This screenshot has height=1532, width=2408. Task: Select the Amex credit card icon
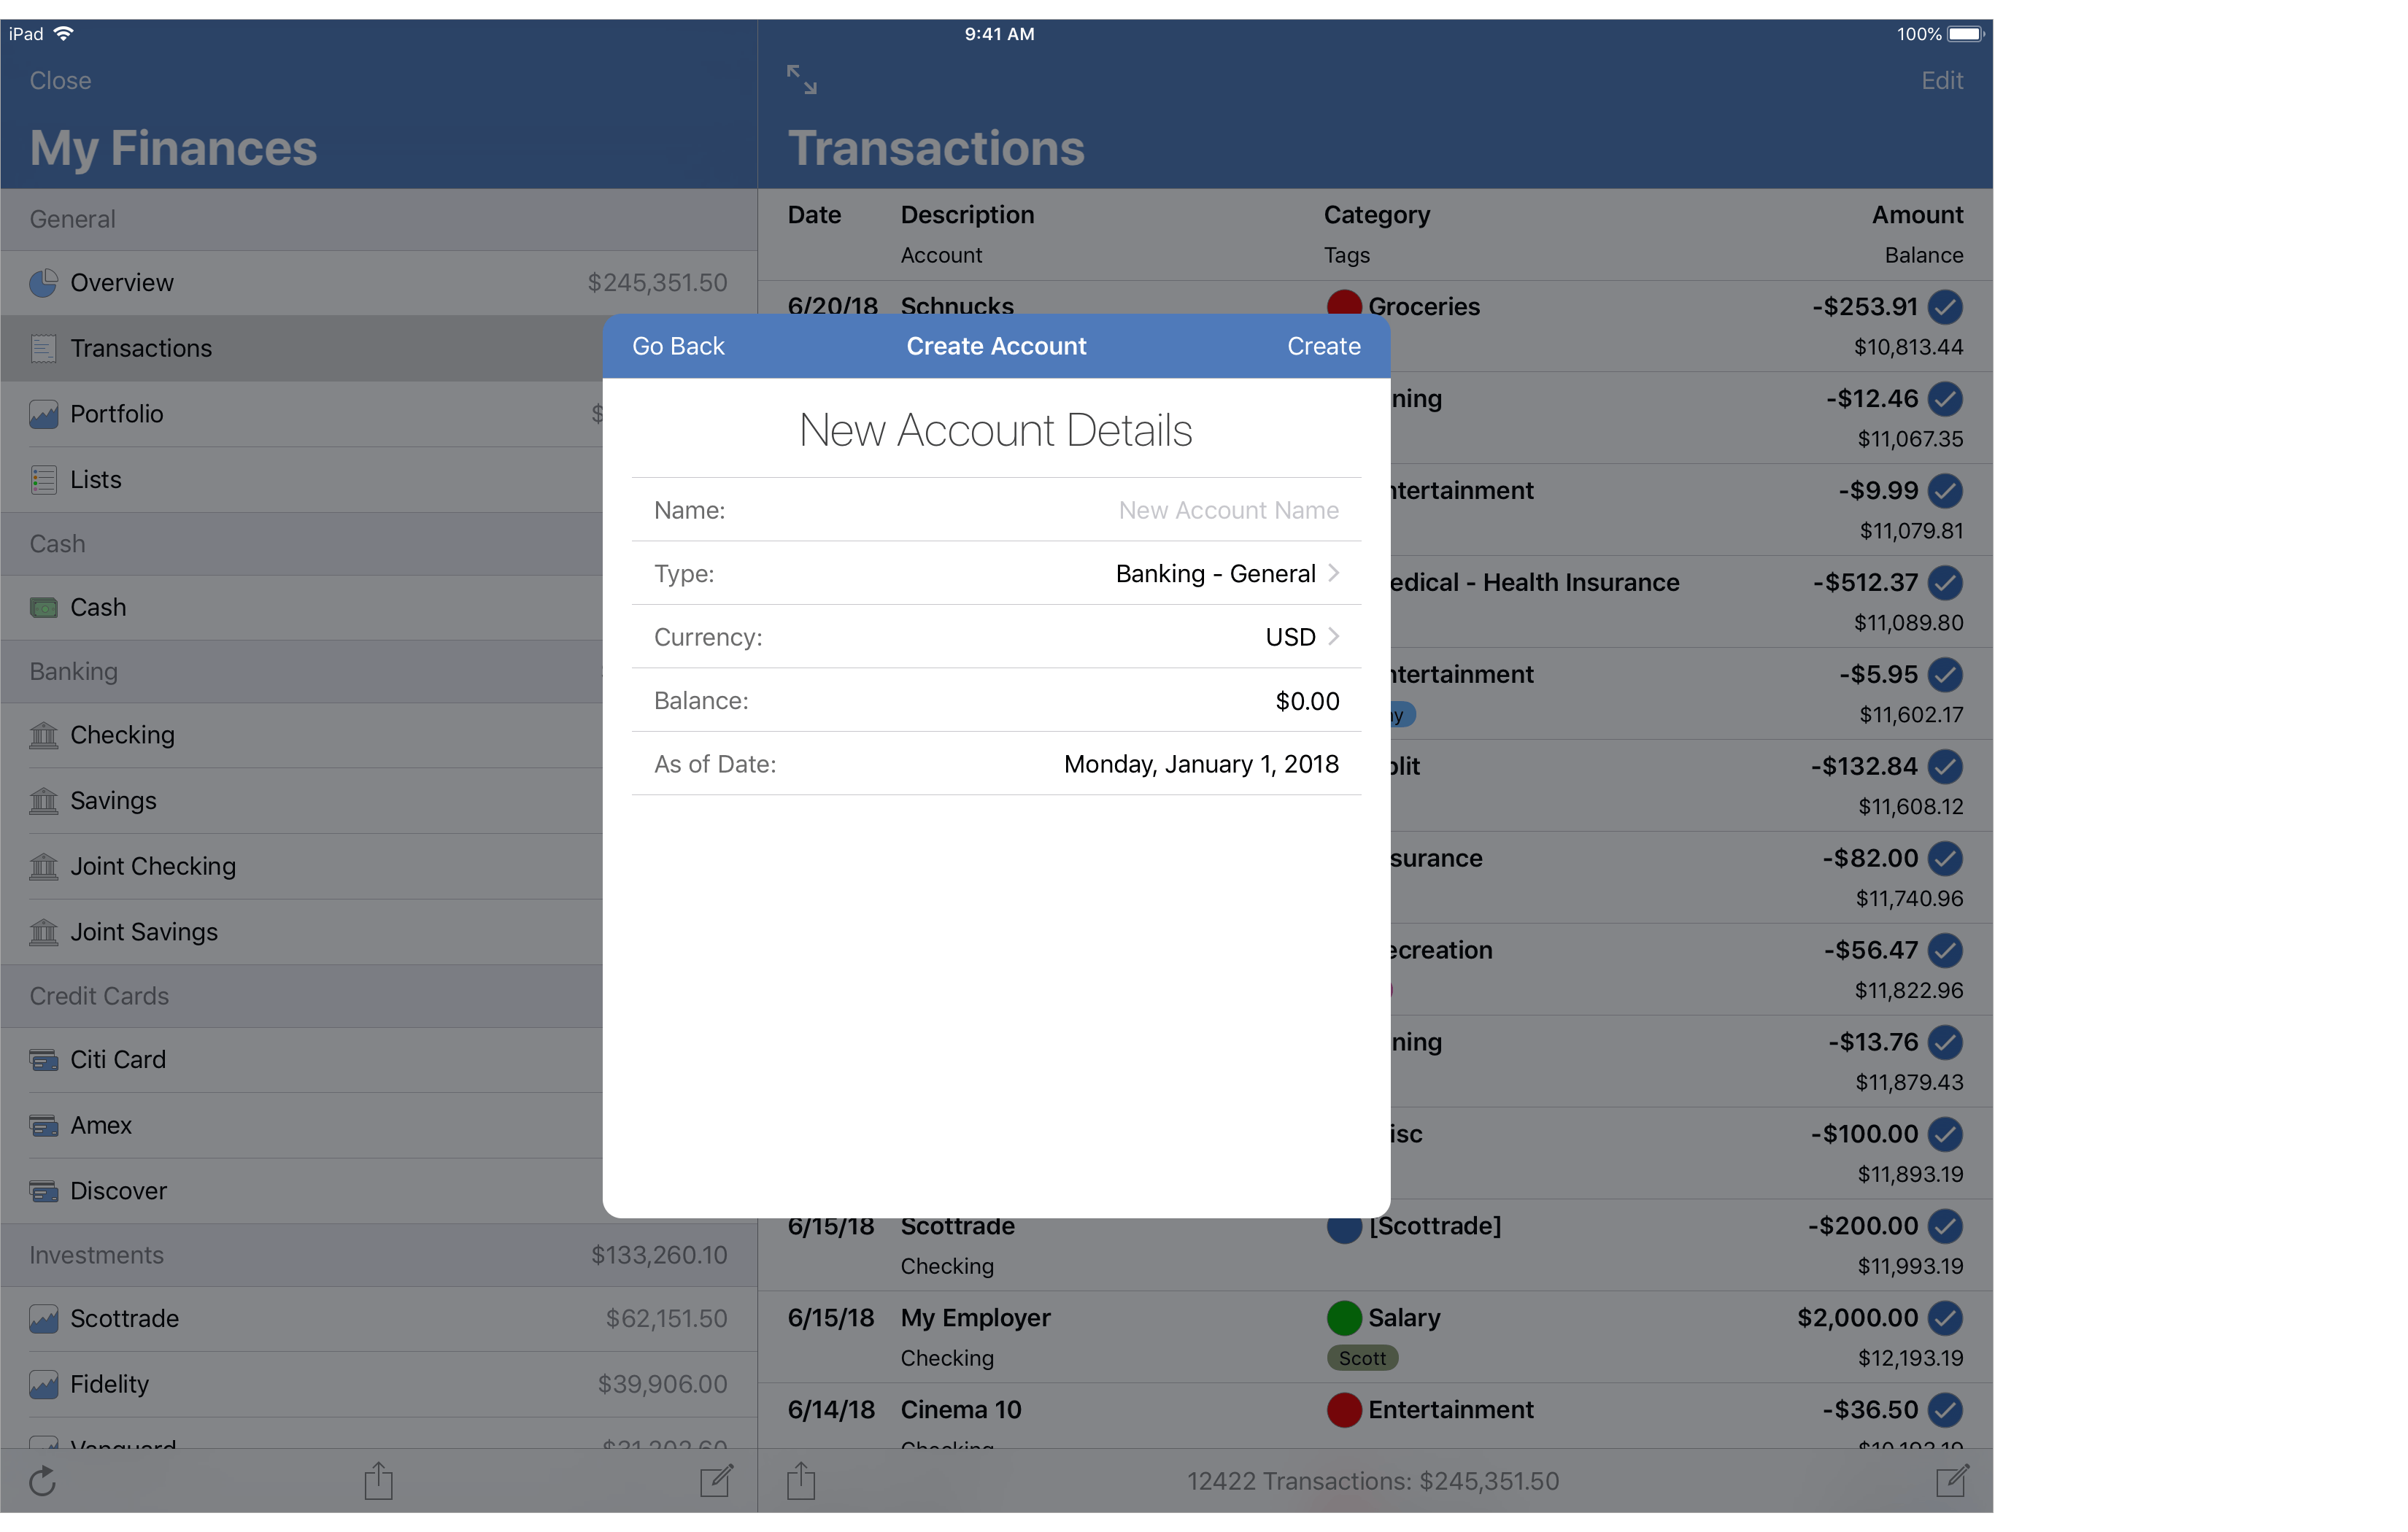pos(43,1125)
